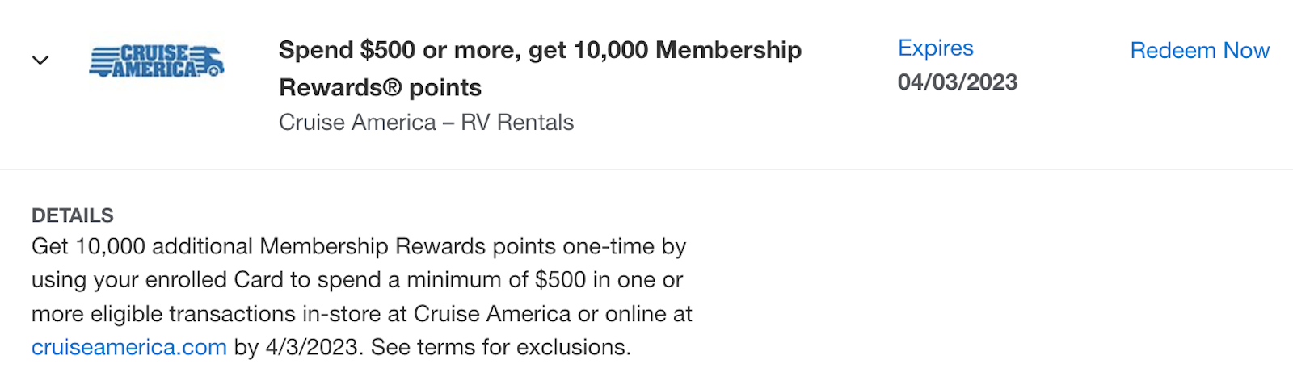This screenshot has height=389, width=1293.
Task: Click the See terms for exclusions text
Action: tap(501, 347)
